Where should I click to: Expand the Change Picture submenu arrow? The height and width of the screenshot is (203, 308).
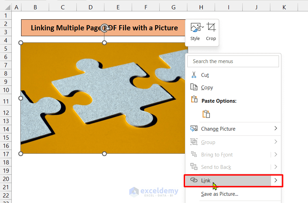(x=276, y=129)
